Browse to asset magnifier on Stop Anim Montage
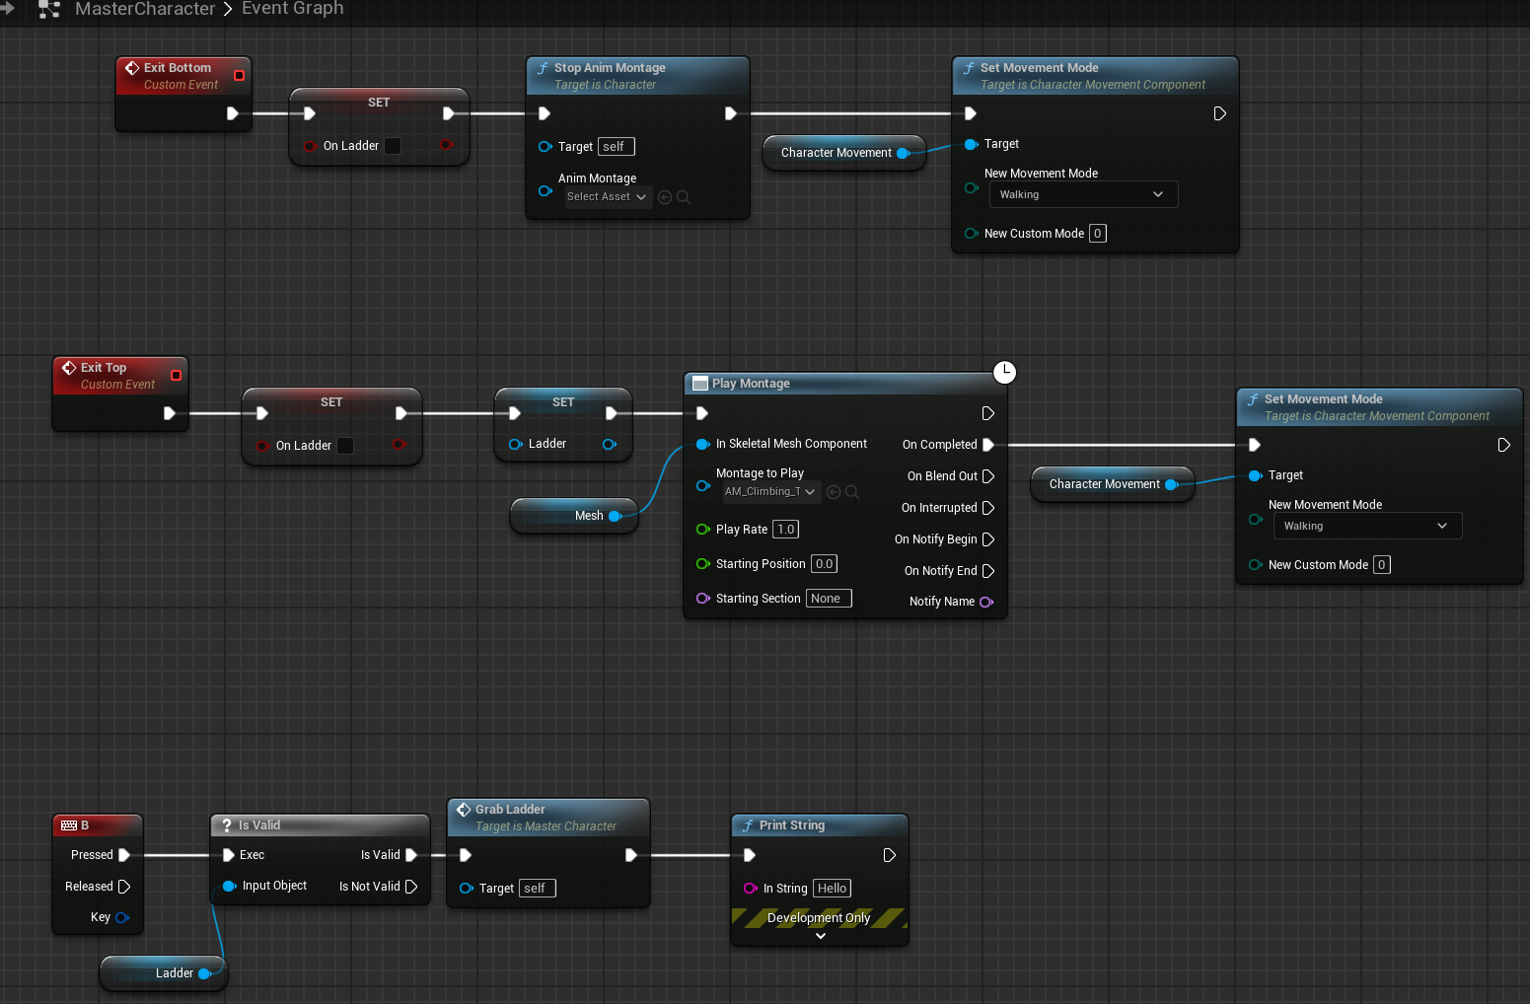Viewport: 1530px width, 1004px height. [683, 197]
